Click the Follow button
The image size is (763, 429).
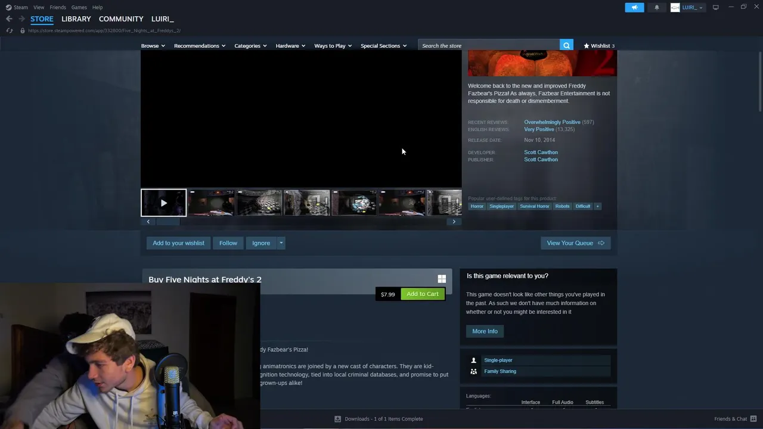[228, 243]
